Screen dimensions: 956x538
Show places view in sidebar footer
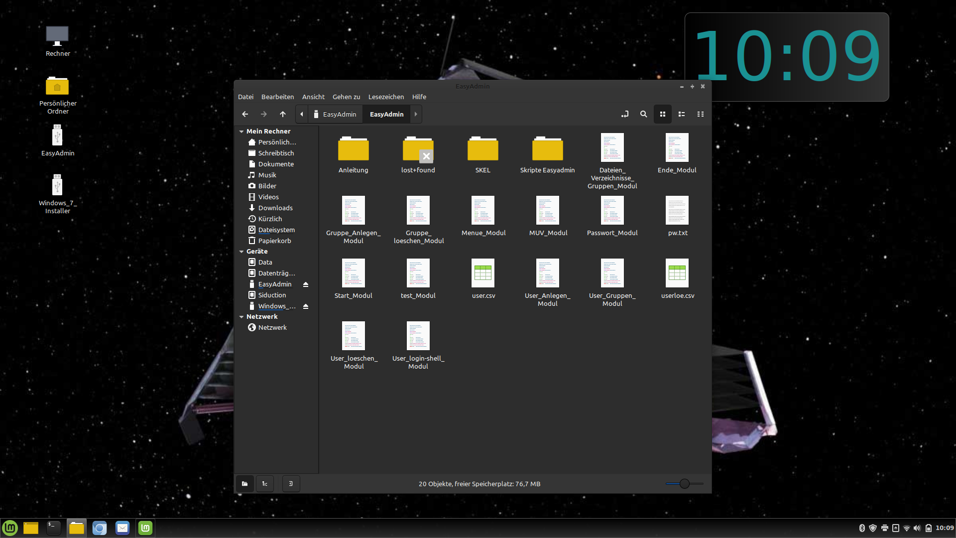(x=244, y=484)
